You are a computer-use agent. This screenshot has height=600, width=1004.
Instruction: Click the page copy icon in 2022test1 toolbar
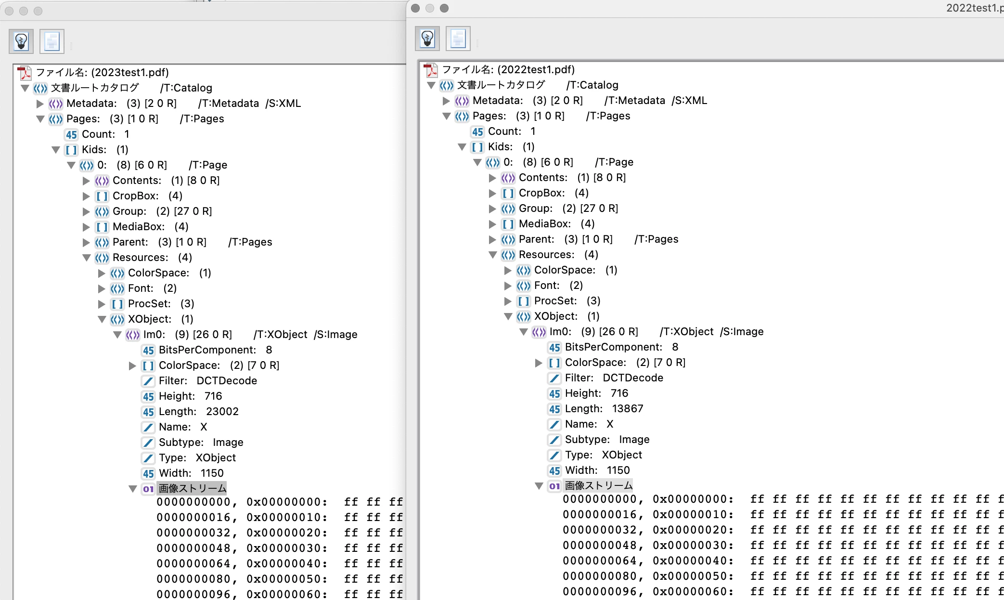(x=458, y=39)
